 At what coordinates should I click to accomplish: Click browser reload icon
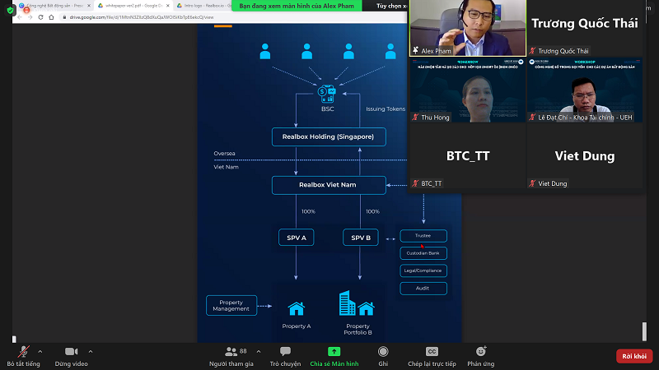[40, 17]
